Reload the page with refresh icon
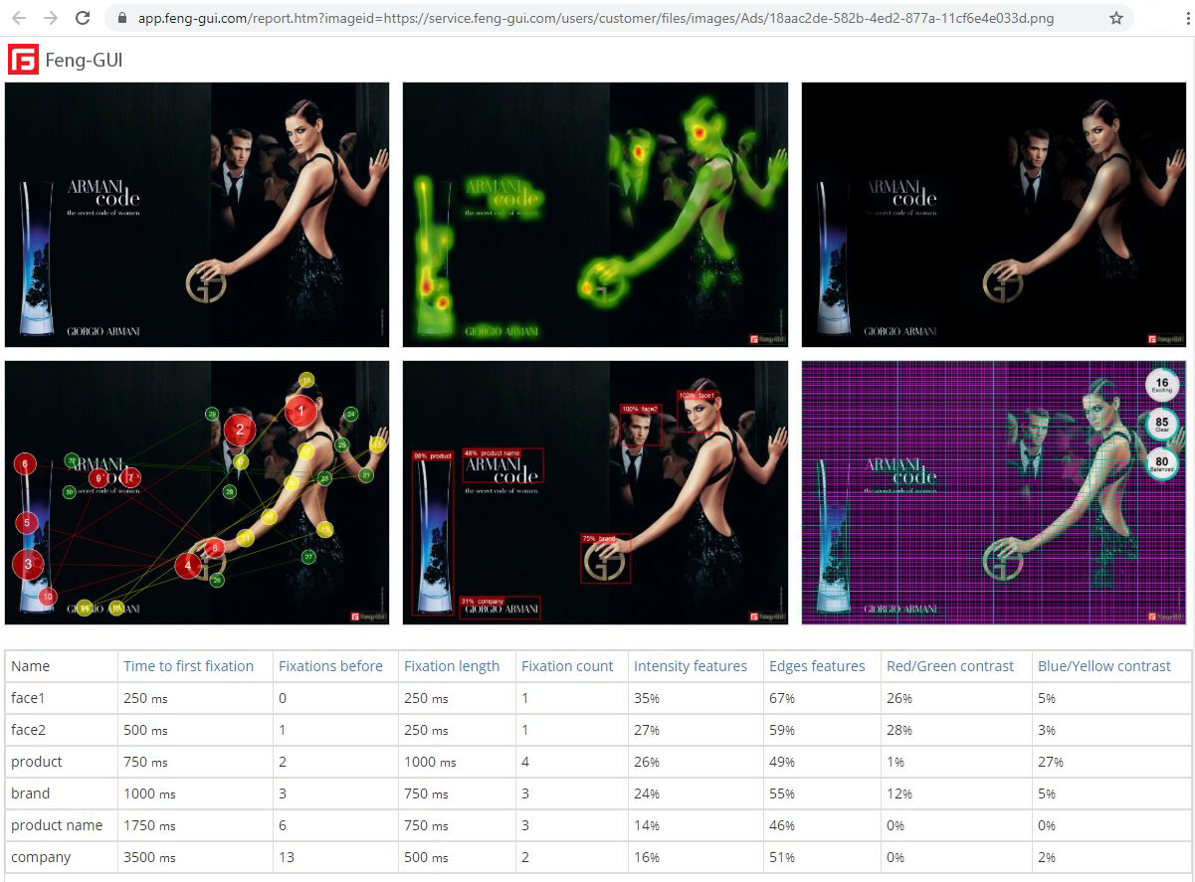Screen dimensions: 1195x882 [84, 18]
